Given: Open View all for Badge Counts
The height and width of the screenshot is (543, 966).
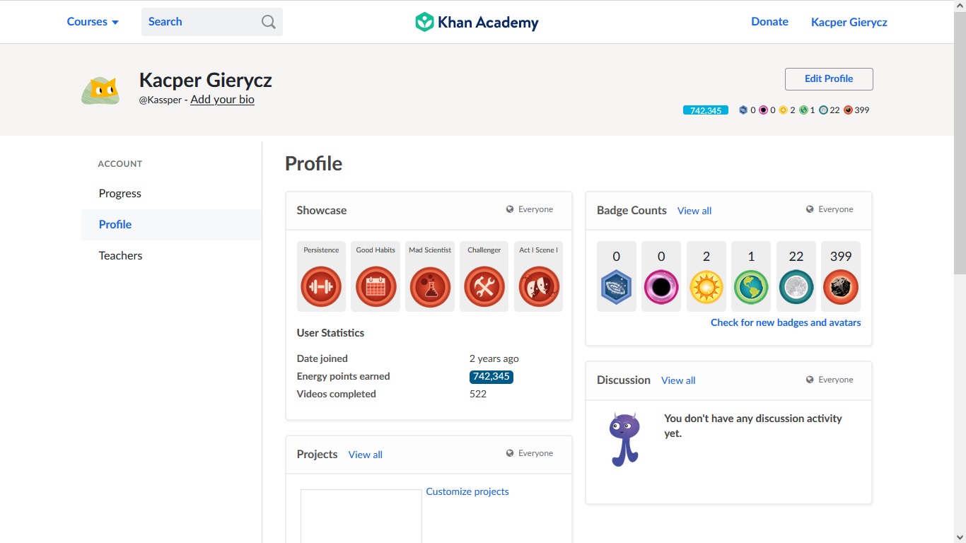Looking at the screenshot, I should [694, 211].
